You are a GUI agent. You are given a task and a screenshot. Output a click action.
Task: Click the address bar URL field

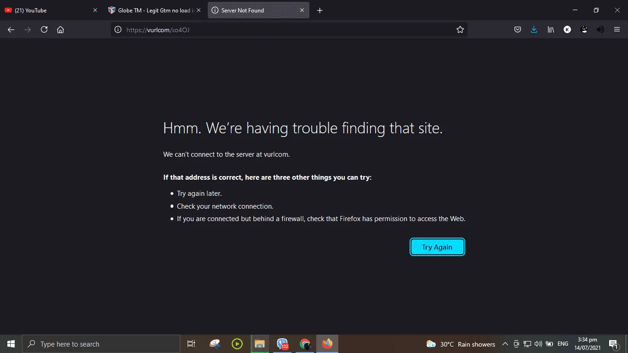point(289,29)
